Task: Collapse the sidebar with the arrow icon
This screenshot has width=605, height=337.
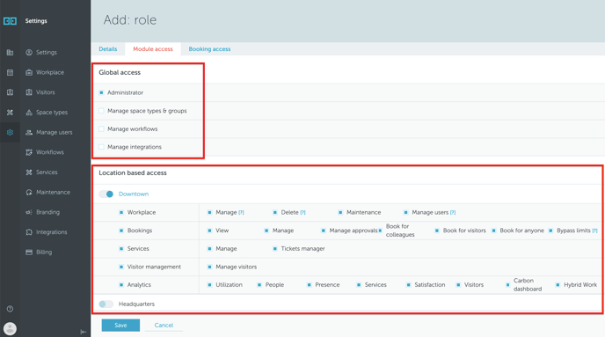Action: 83,332
